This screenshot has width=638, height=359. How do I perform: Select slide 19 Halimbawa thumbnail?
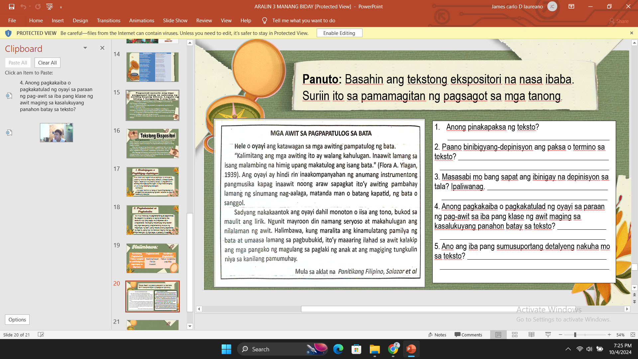coord(153,258)
